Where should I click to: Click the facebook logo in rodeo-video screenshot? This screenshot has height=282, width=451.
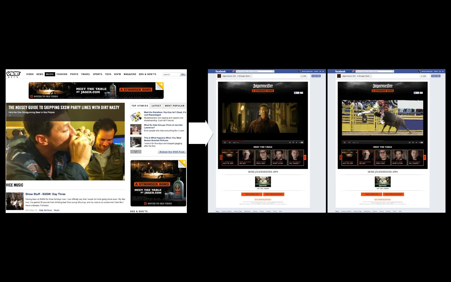pyautogui.click(x=340, y=71)
